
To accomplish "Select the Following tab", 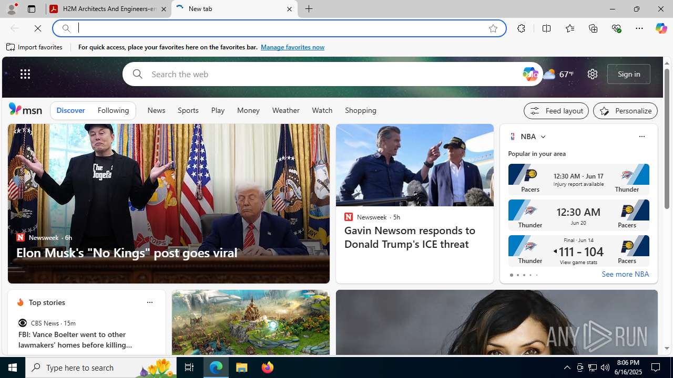I will coord(113,111).
